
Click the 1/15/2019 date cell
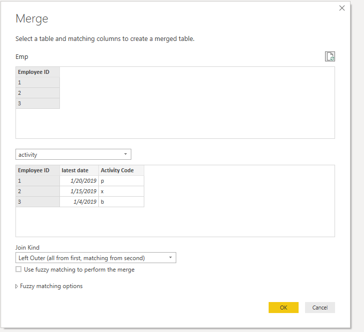pyautogui.click(x=79, y=191)
